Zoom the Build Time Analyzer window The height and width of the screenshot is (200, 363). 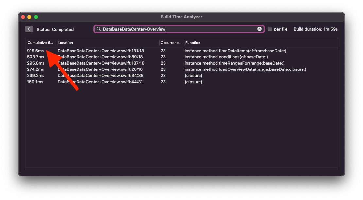point(36,17)
